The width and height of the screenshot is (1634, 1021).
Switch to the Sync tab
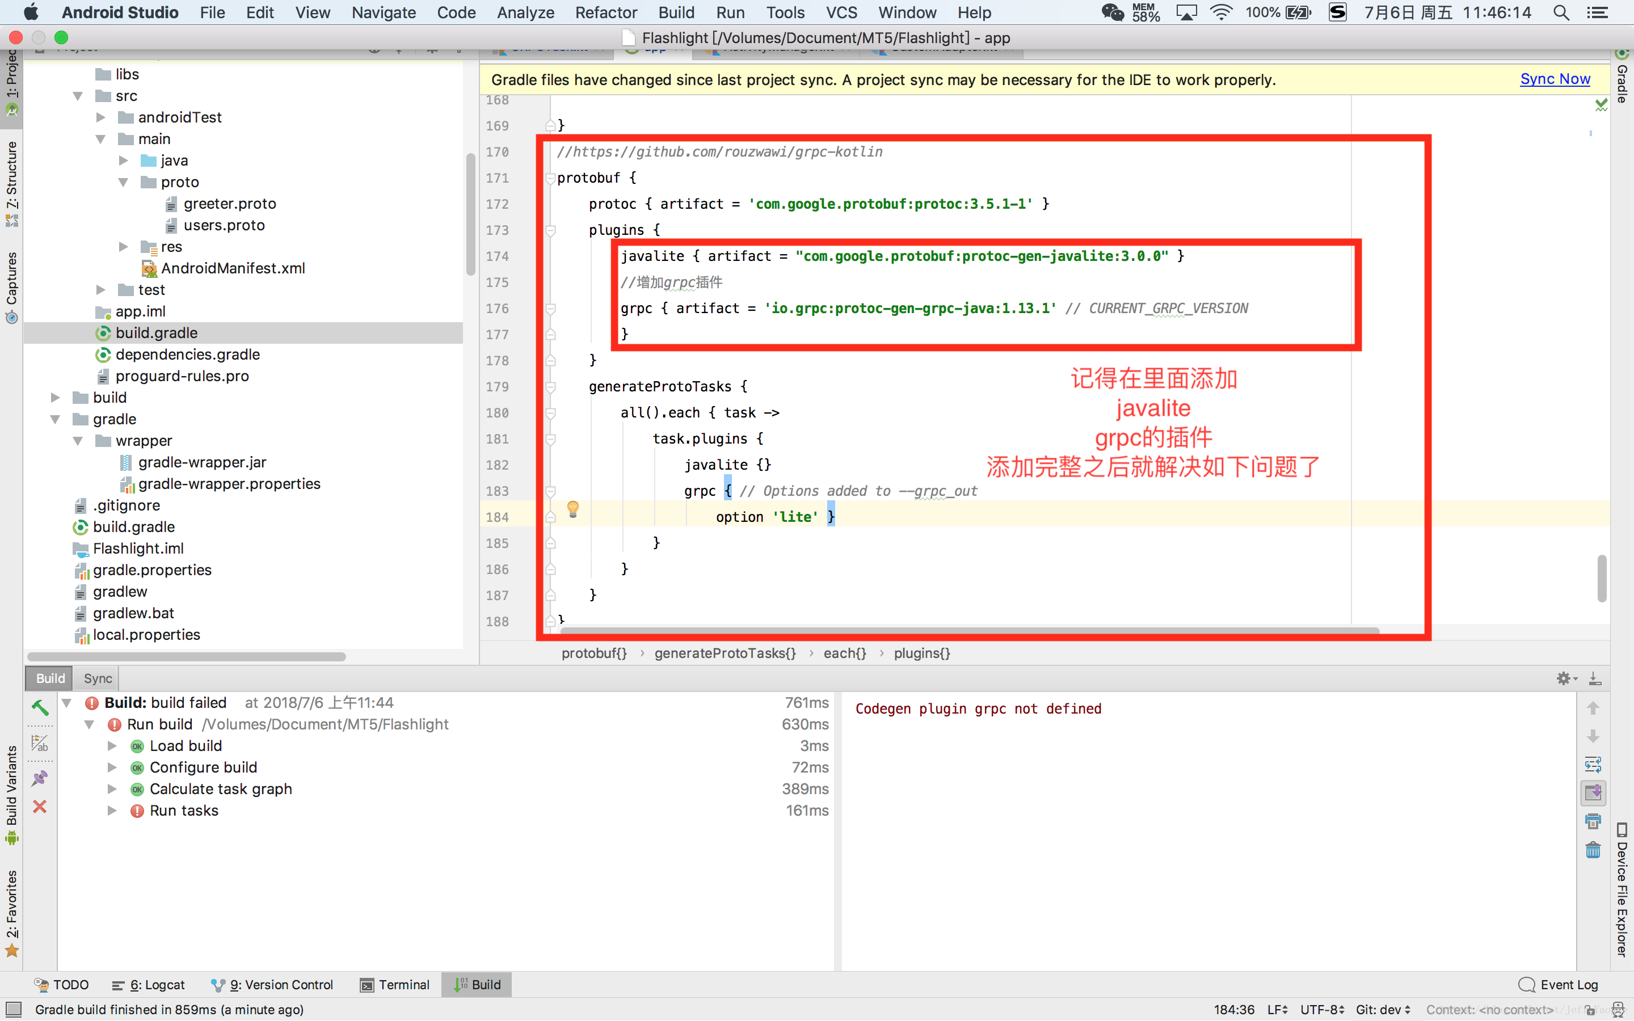point(98,678)
